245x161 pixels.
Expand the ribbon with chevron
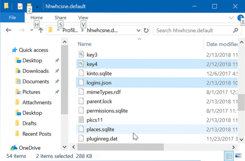231,18
